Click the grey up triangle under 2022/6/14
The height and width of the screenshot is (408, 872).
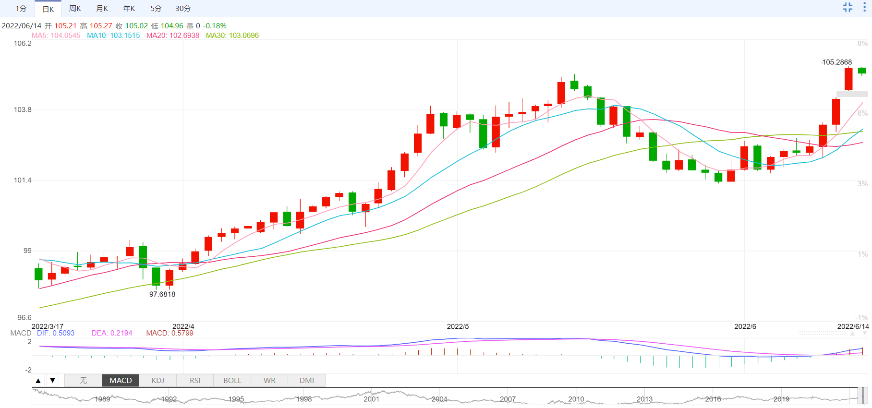click(852, 333)
